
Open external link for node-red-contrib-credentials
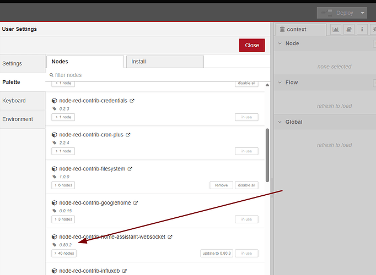point(132,101)
